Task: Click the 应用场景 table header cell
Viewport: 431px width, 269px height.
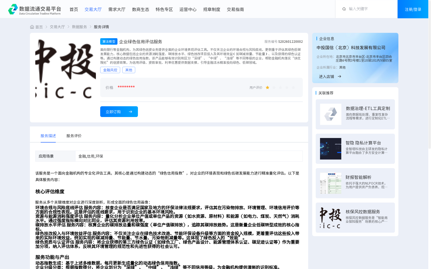Action: coord(55,156)
